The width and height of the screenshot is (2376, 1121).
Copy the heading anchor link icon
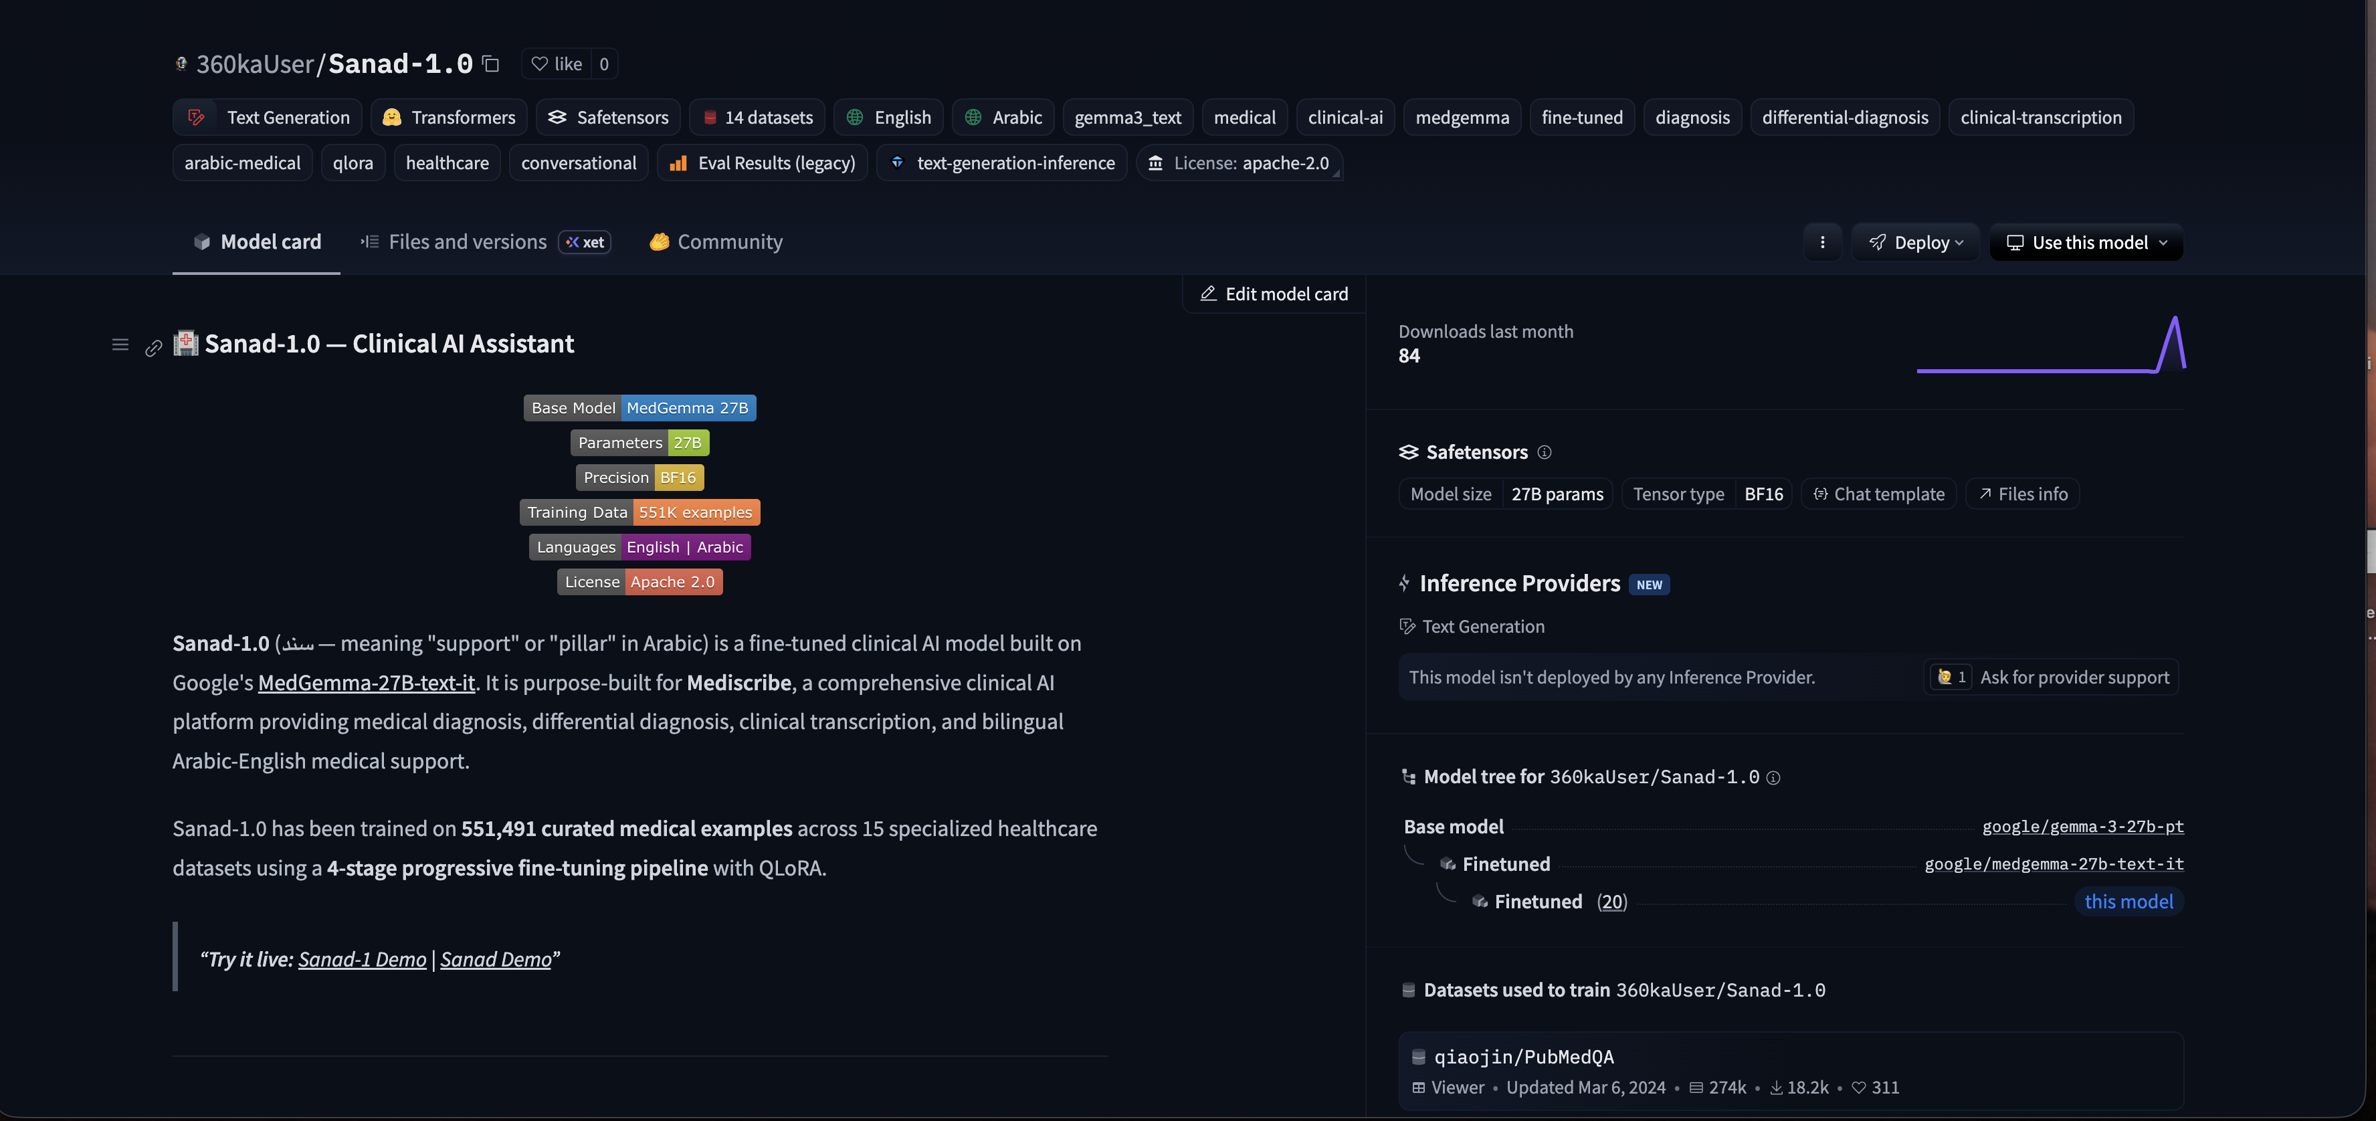154,347
